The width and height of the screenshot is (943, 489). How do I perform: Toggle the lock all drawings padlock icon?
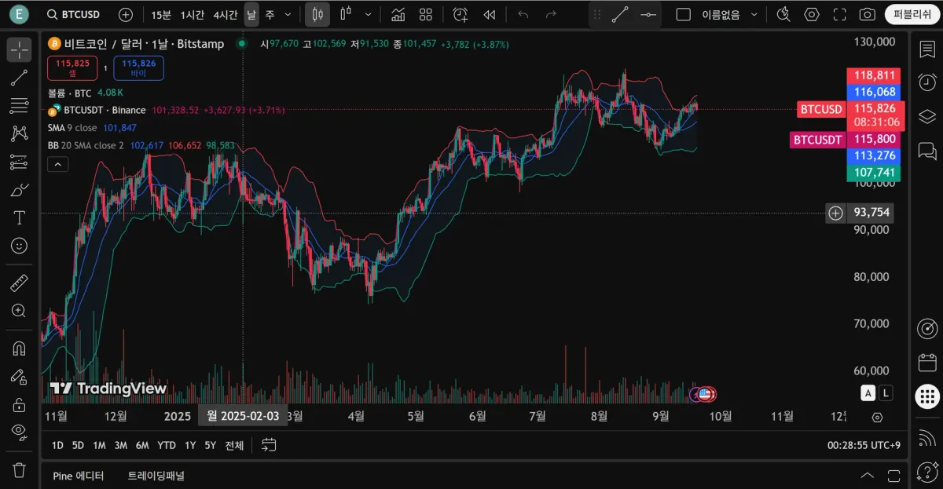[19, 404]
